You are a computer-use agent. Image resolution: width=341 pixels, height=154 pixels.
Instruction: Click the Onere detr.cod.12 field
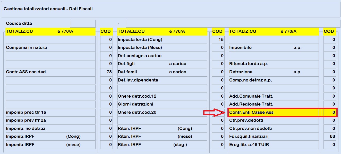(162, 96)
